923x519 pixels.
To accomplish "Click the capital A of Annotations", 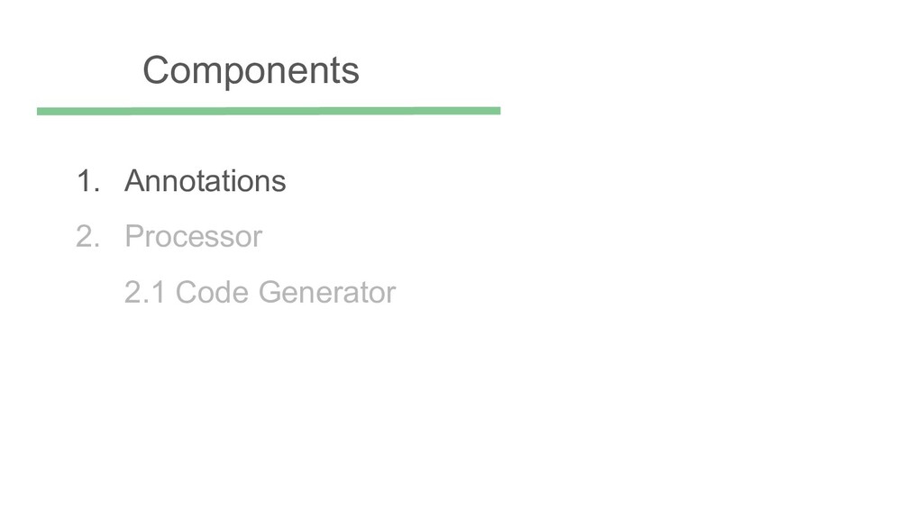I will (x=135, y=180).
